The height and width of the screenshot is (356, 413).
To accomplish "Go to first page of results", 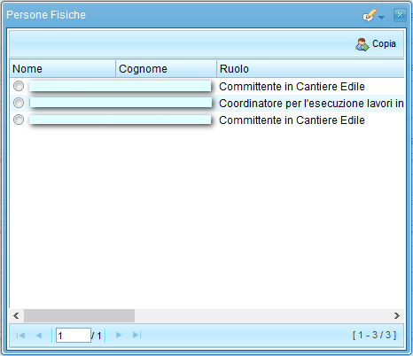I will tap(20, 335).
